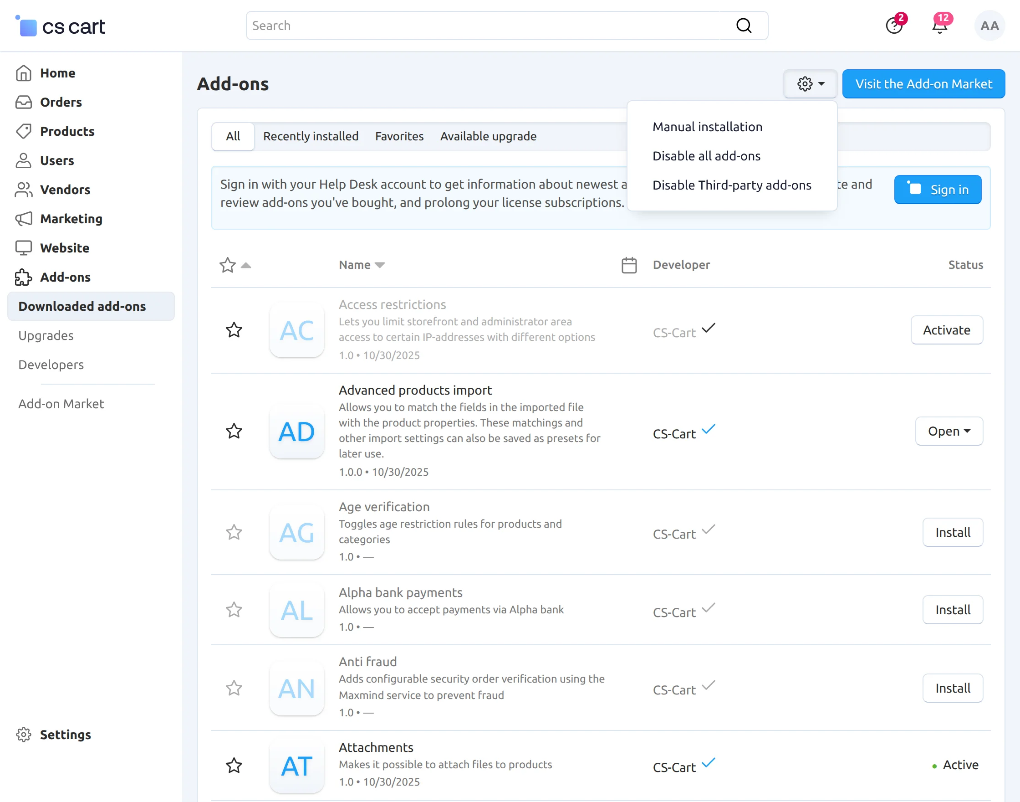Click the calendar icon in table header
Image resolution: width=1020 pixels, height=802 pixels.
629,265
